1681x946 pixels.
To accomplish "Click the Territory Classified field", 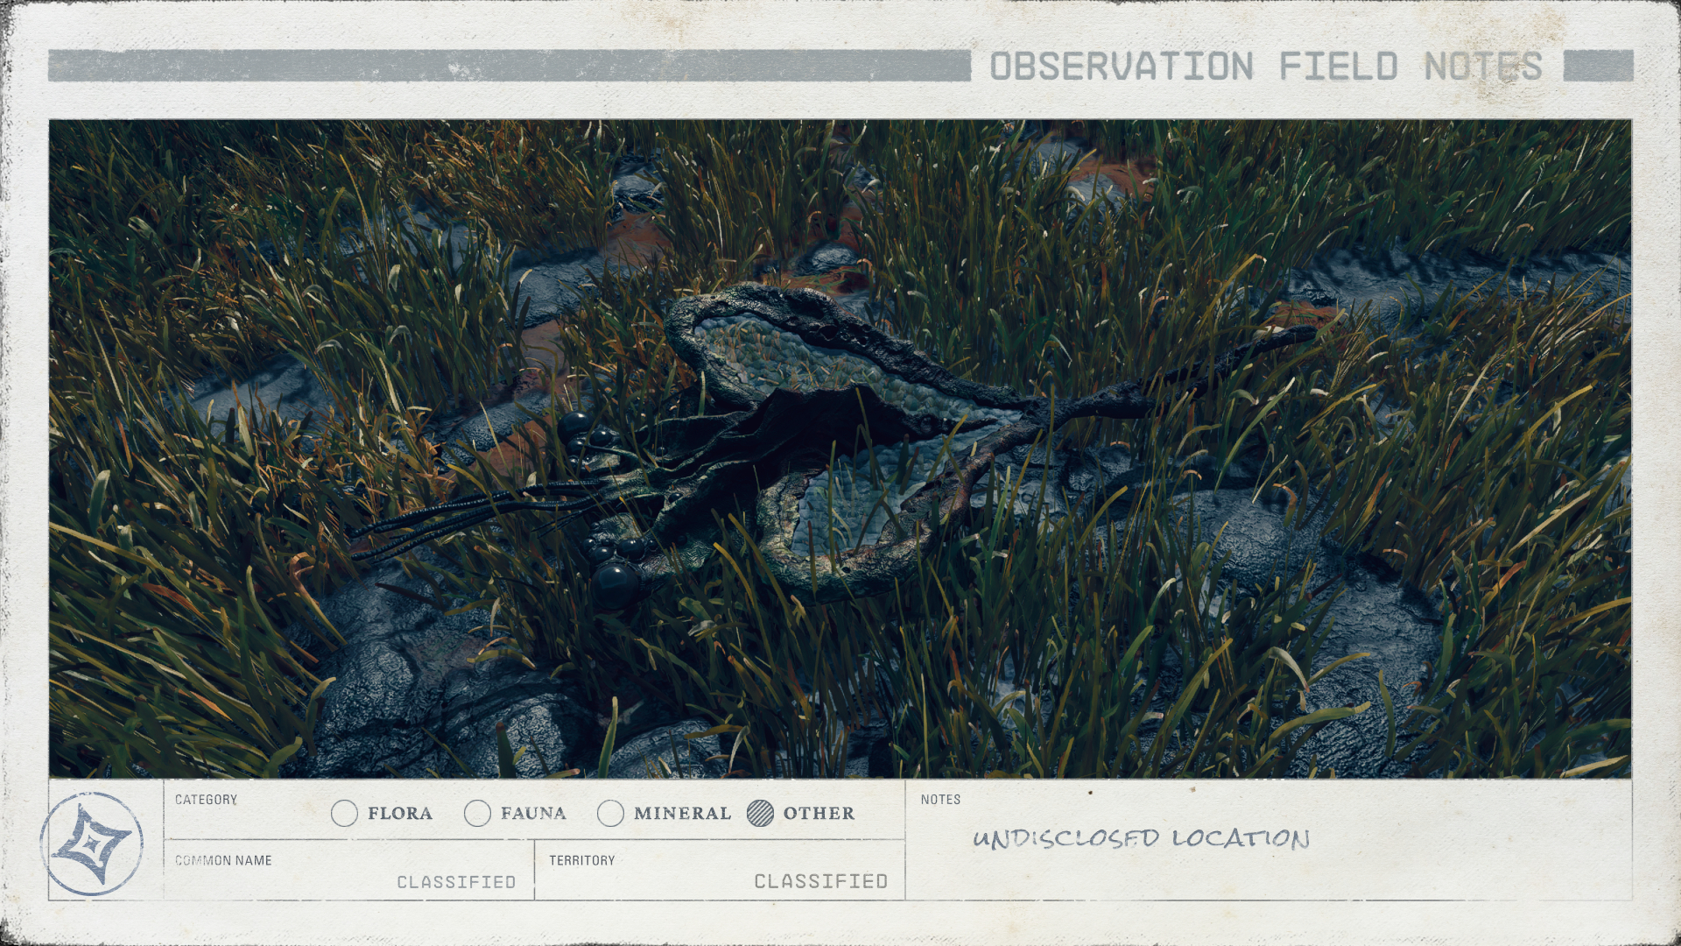I will click(x=720, y=871).
